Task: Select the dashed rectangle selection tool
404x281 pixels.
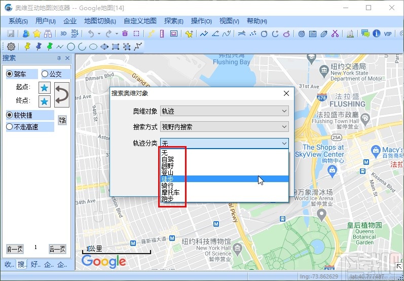Action: 136,33
